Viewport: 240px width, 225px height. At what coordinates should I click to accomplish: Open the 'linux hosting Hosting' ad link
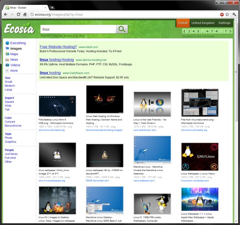(x=57, y=60)
